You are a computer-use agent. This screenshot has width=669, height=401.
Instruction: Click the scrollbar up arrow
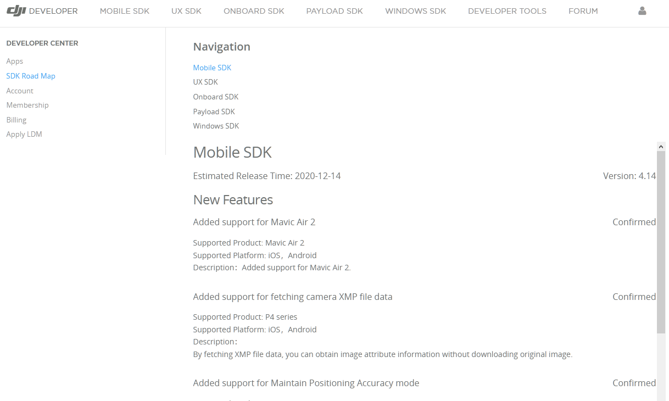click(661, 147)
